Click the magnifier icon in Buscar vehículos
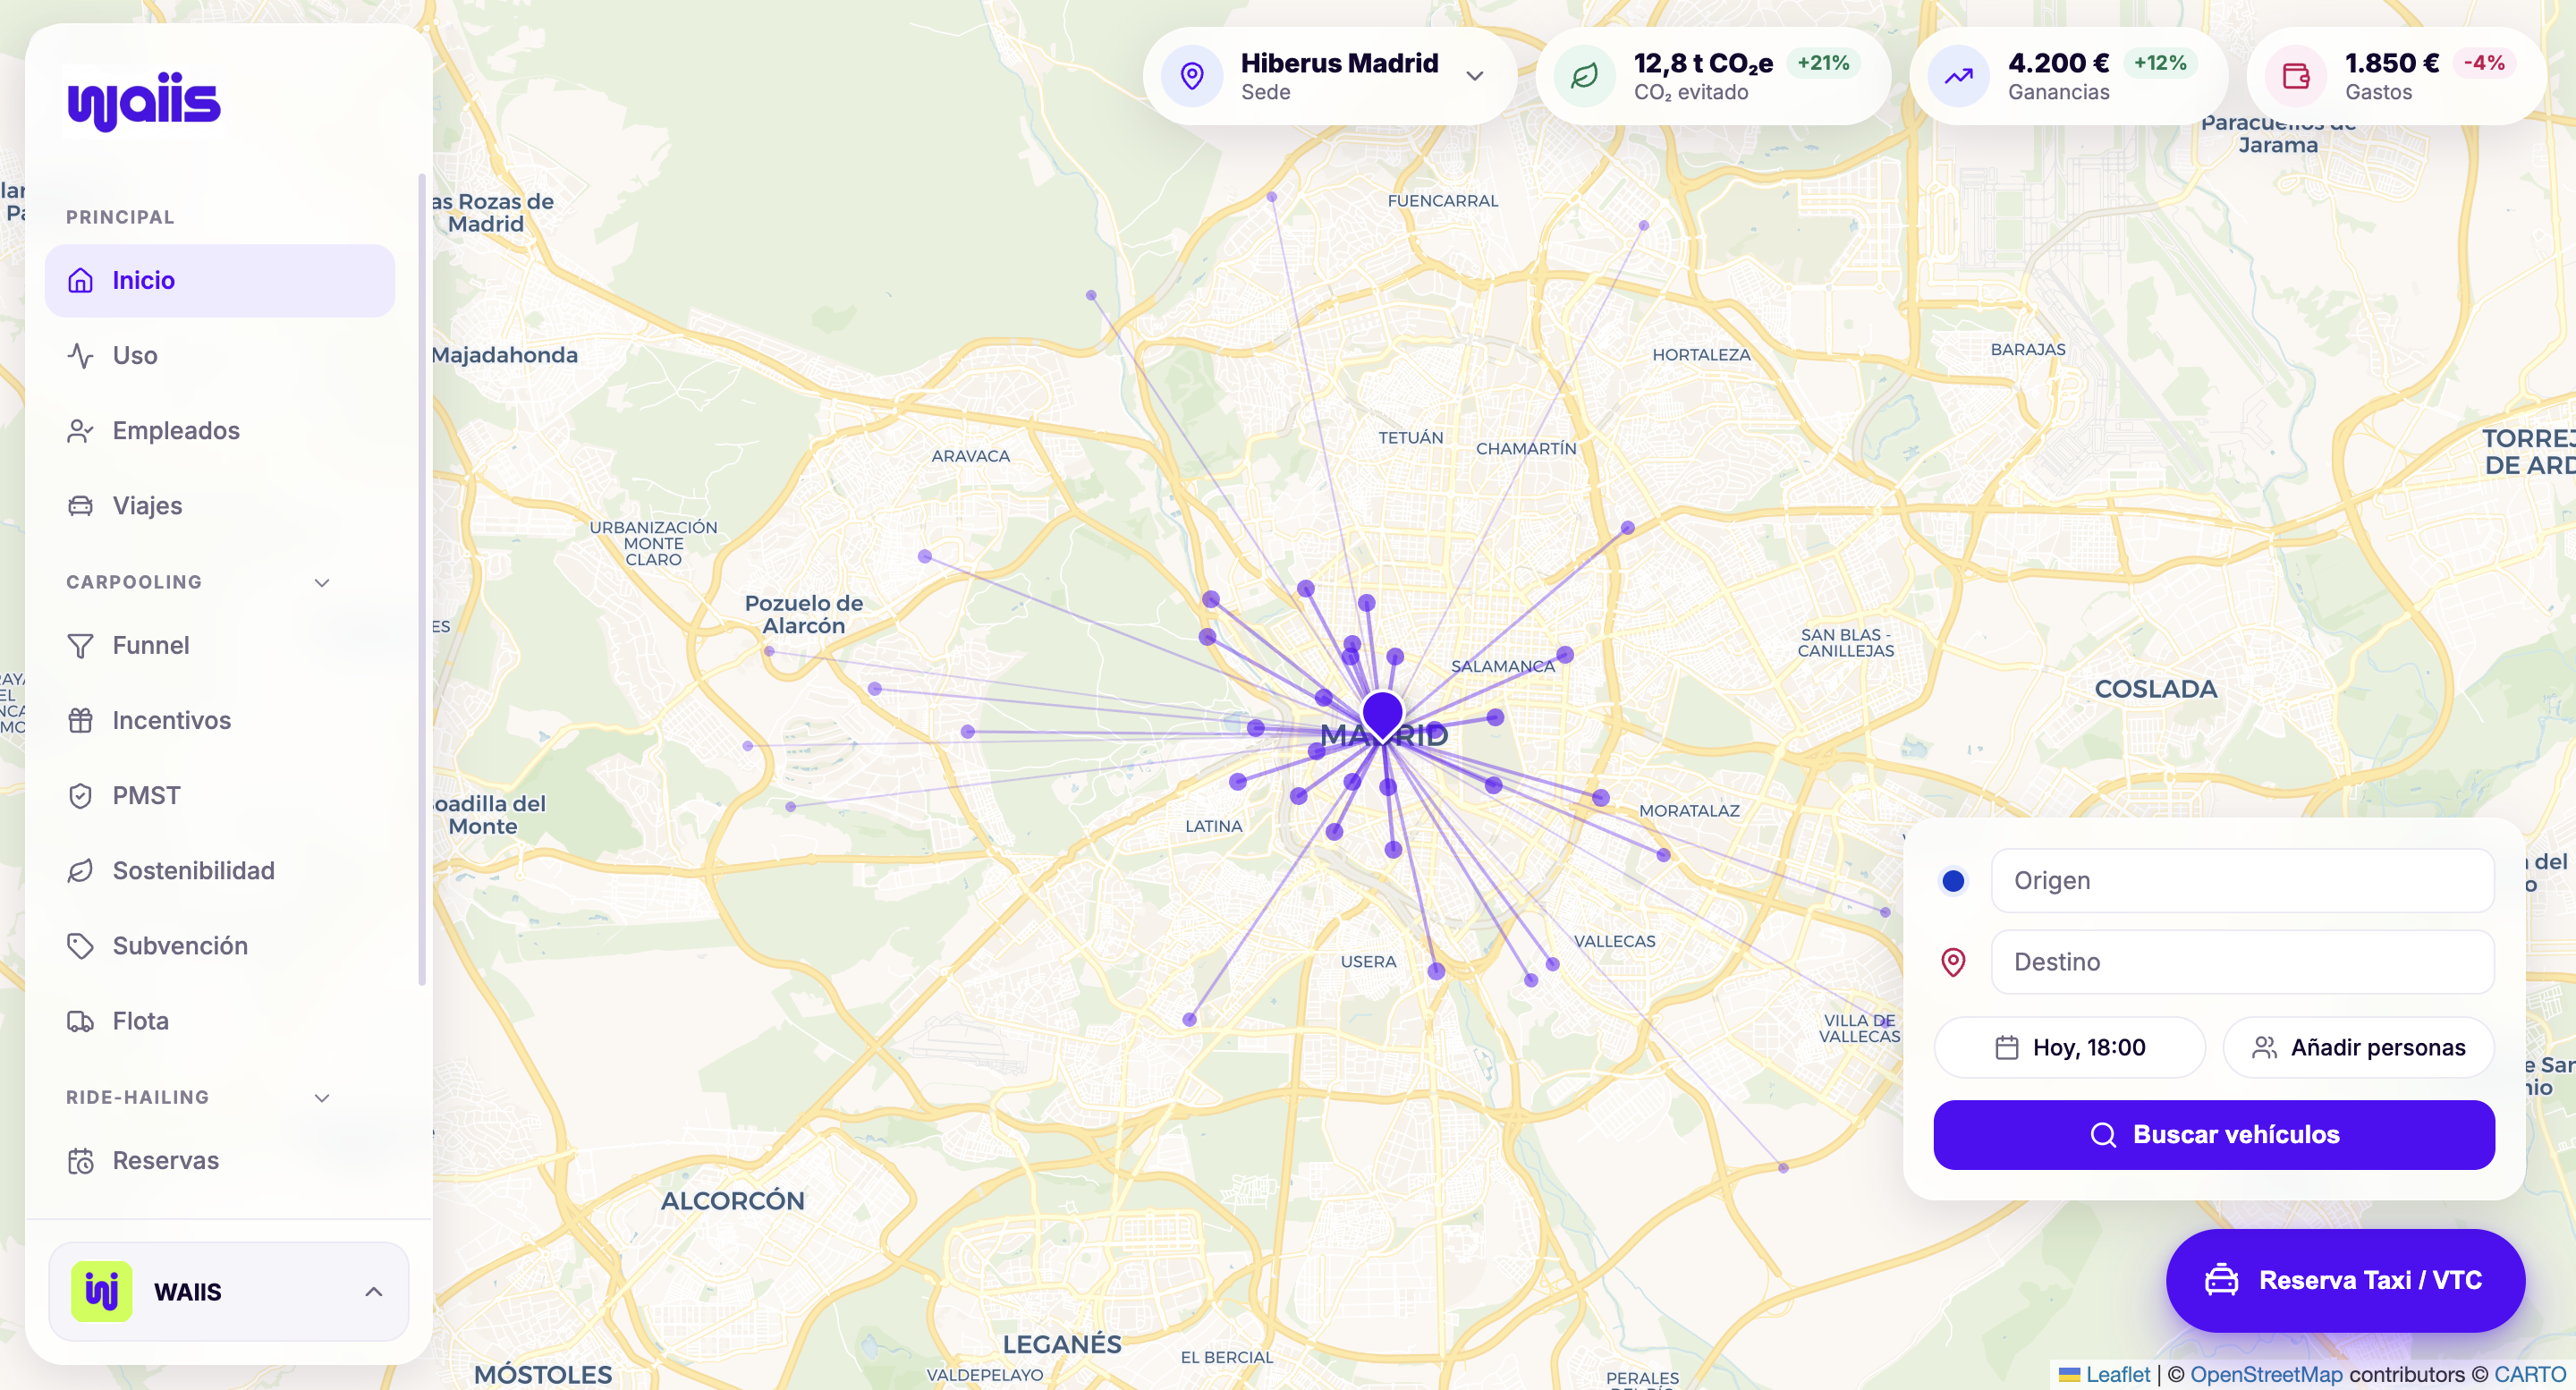 (x=2103, y=1135)
